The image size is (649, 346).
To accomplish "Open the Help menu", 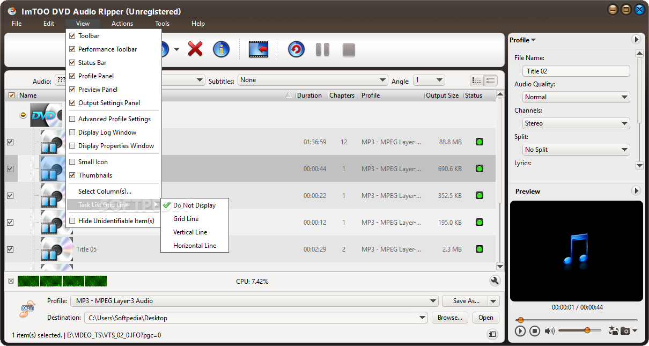I will [198, 24].
